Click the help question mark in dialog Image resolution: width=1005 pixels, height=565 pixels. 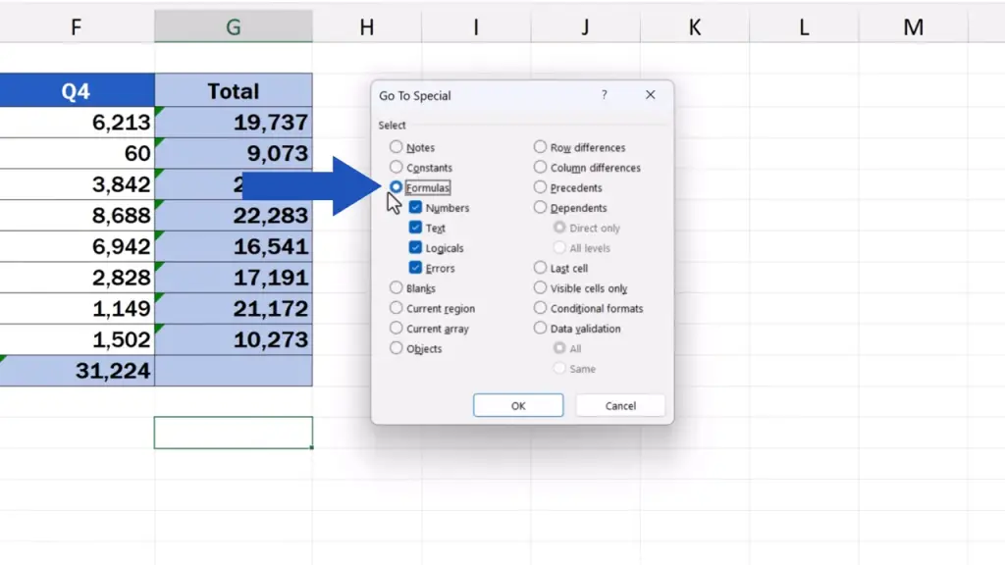pos(604,95)
